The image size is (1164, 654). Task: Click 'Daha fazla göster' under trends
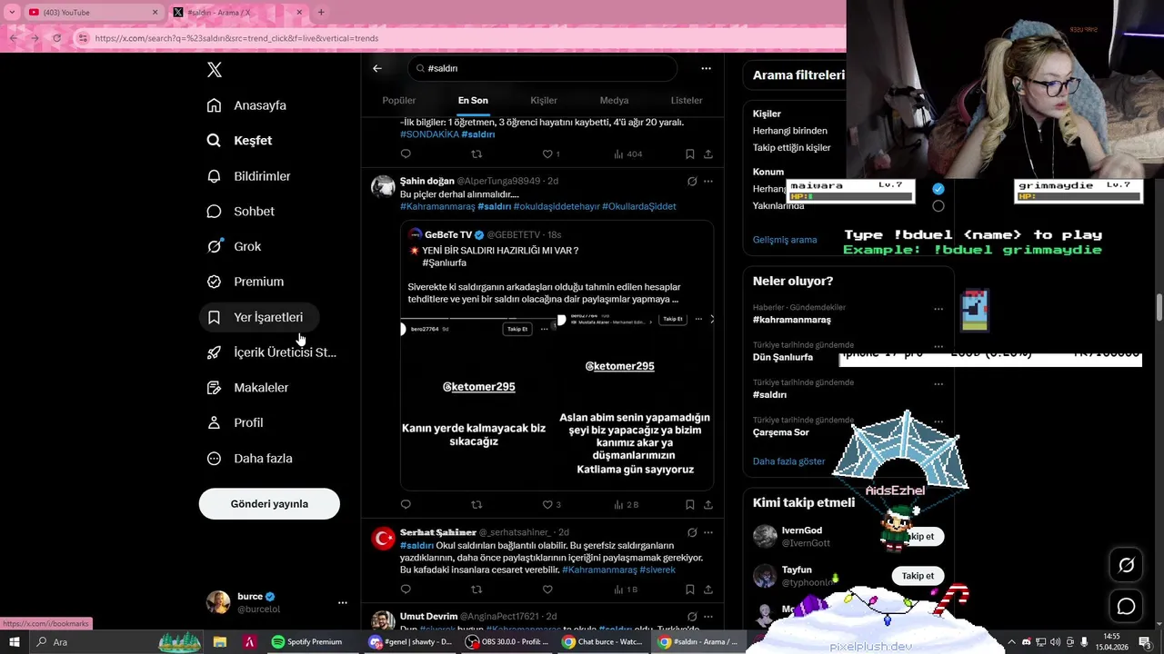pyautogui.click(x=789, y=461)
